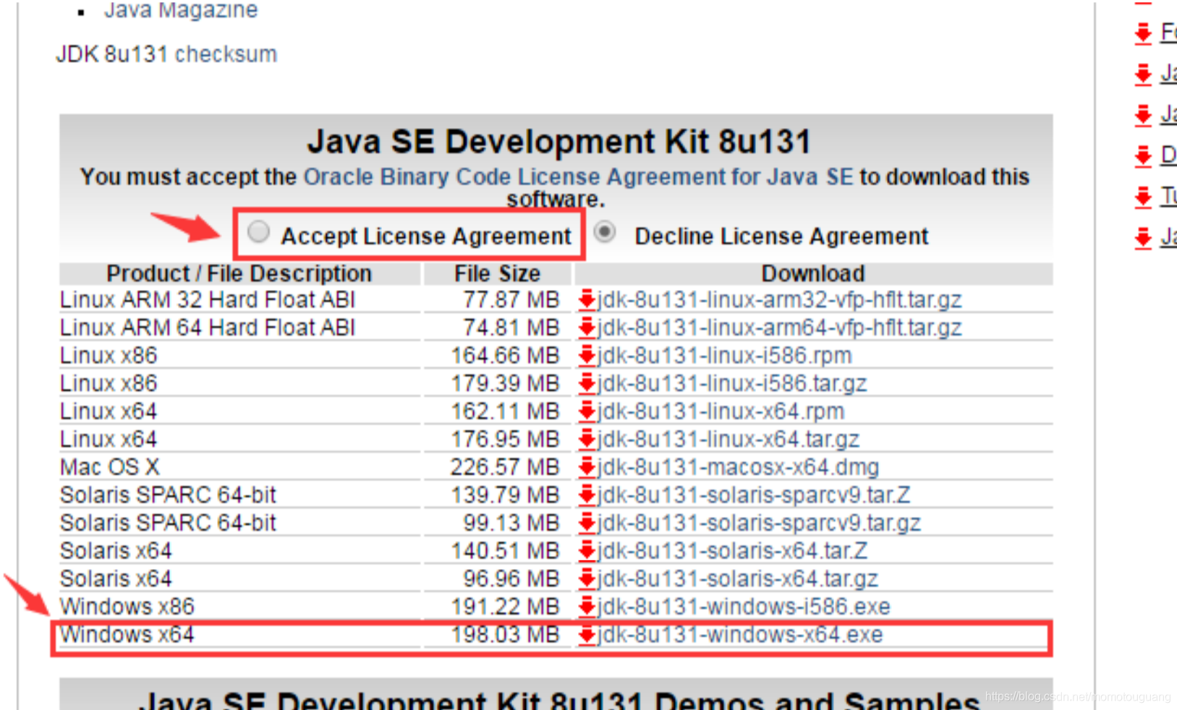Click the 'Download' column header
1177x710 pixels.
click(x=813, y=273)
